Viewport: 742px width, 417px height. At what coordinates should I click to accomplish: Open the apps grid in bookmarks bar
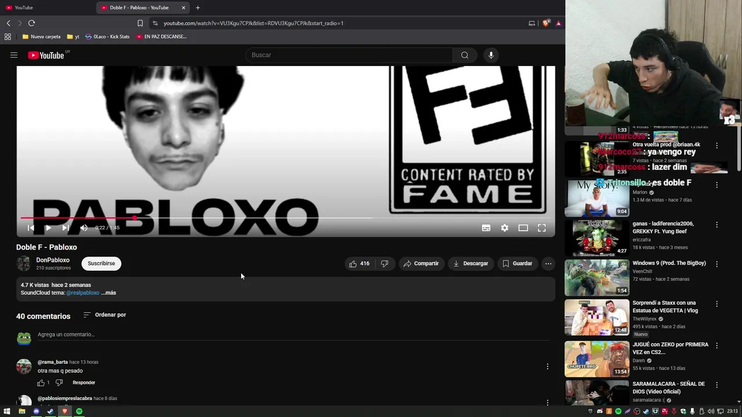tap(8, 36)
